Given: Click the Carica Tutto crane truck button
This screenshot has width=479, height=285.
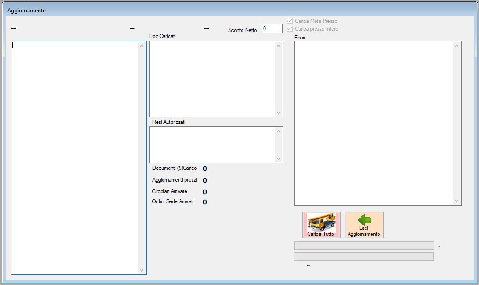Looking at the screenshot, I should click(321, 225).
